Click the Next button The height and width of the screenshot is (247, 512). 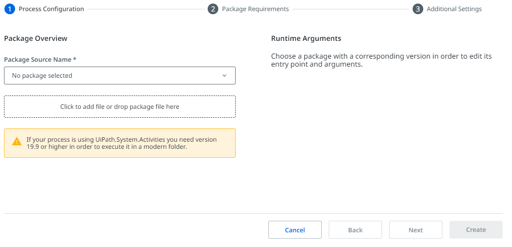click(x=416, y=230)
